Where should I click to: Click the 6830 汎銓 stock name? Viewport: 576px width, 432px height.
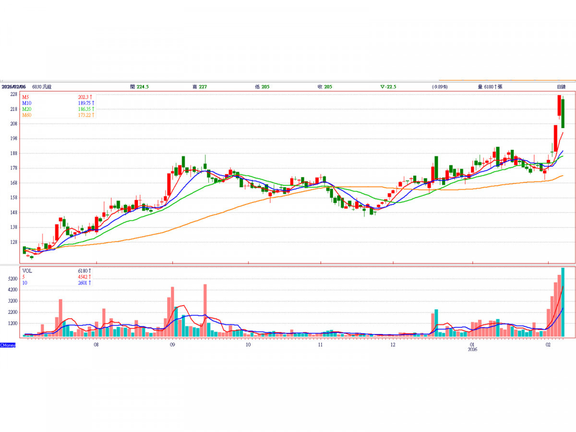click(42, 87)
